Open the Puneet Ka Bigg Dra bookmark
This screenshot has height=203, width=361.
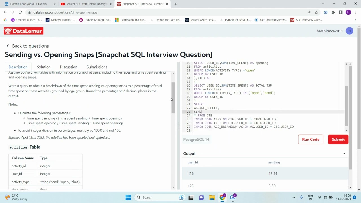point(95,20)
